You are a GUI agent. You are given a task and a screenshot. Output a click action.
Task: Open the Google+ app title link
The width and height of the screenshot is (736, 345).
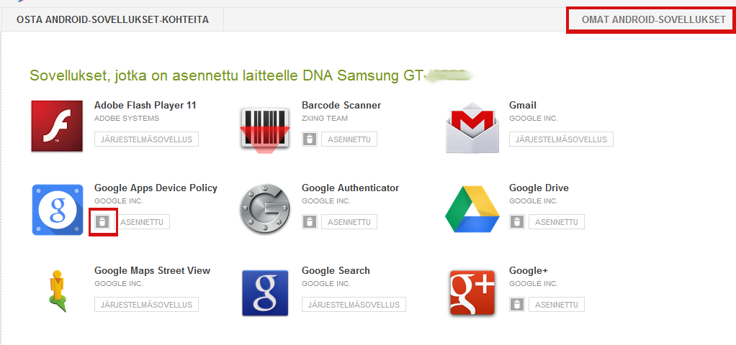[529, 271]
